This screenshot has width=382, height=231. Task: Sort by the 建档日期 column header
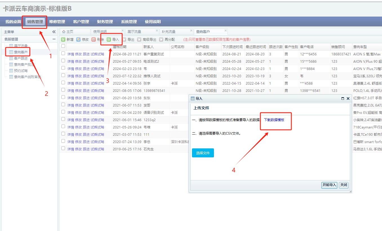(x=120, y=47)
